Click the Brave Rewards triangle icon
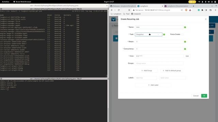The width and height of the screenshot is (218, 122). [190, 10]
